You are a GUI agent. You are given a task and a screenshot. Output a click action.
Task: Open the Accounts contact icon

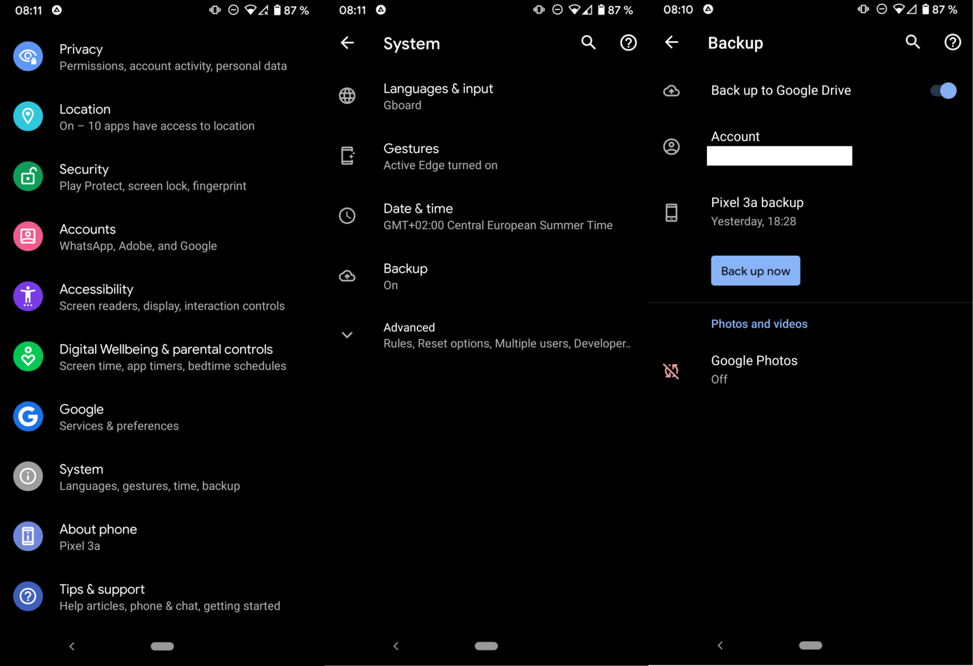click(28, 236)
